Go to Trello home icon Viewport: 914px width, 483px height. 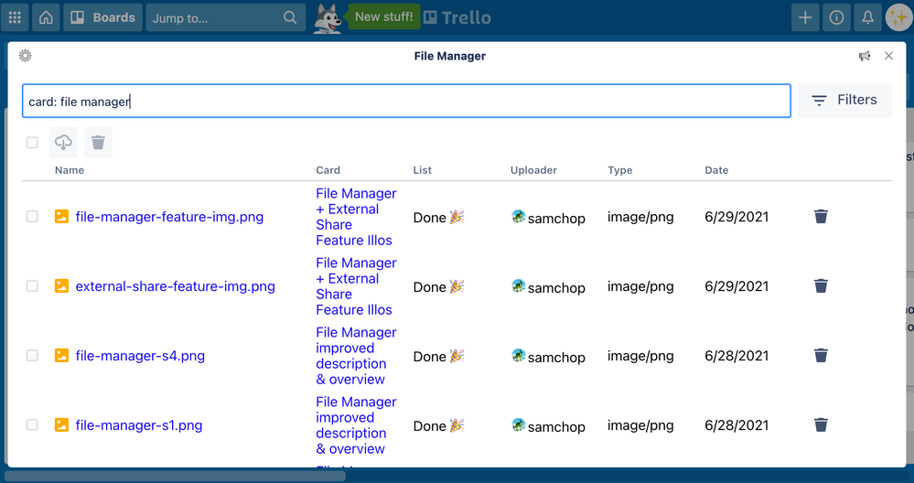tap(46, 17)
